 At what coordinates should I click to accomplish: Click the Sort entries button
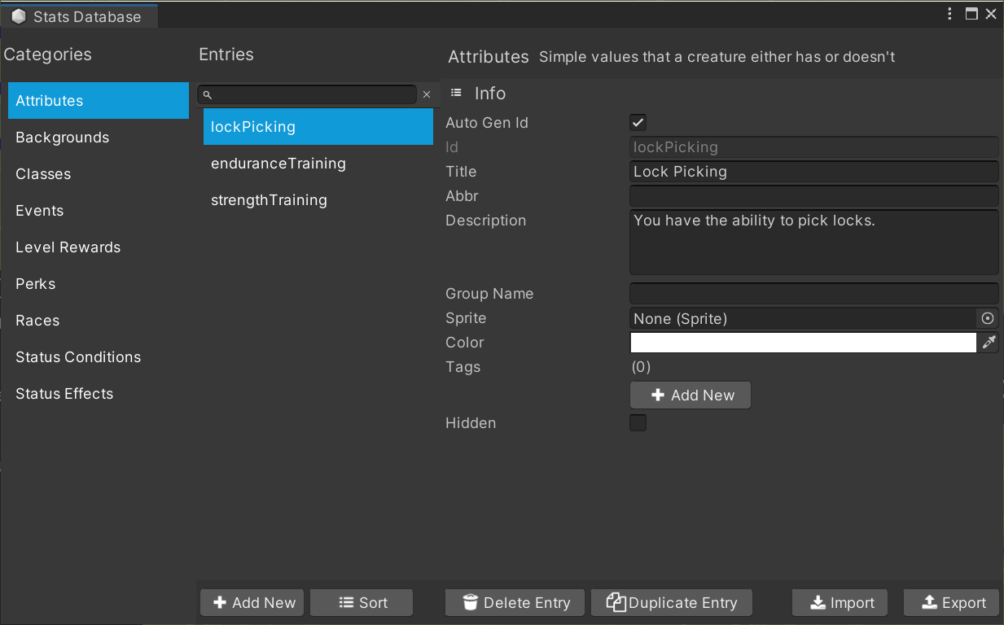click(362, 603)
